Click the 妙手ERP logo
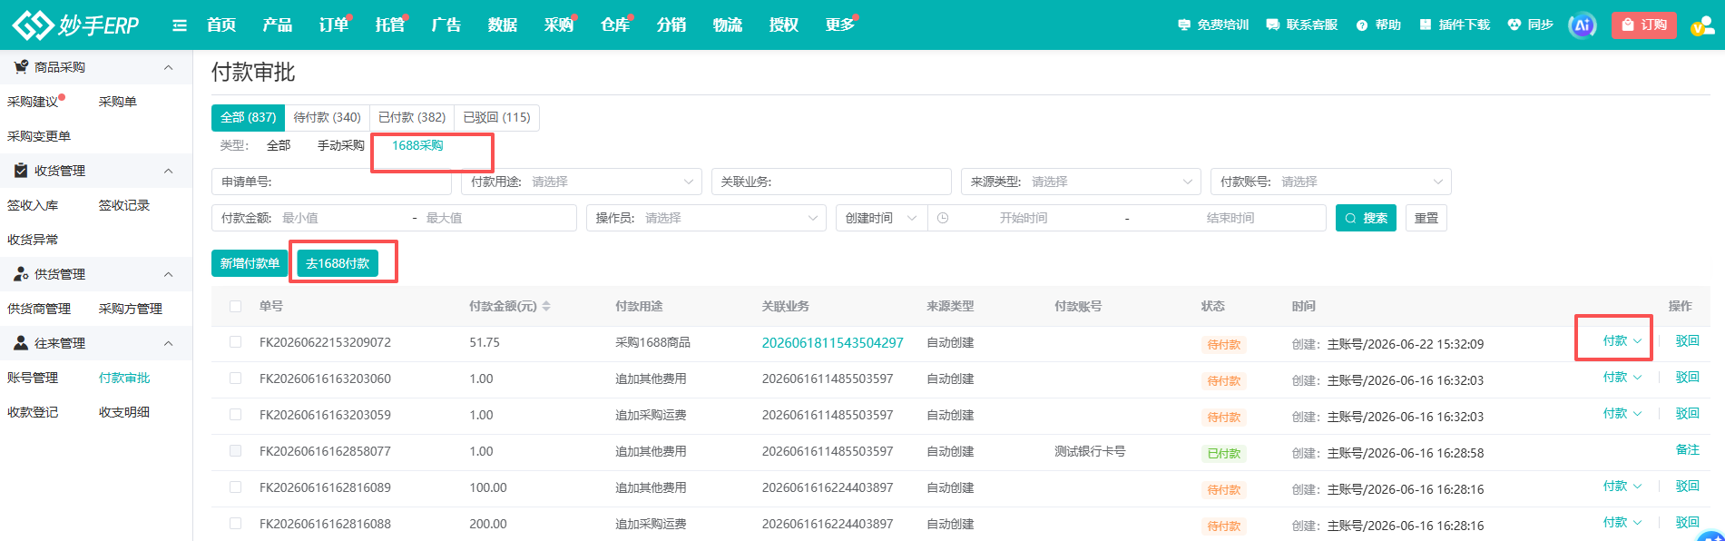1725x541 pixels. pyautogui.click(x=76, y=25)
